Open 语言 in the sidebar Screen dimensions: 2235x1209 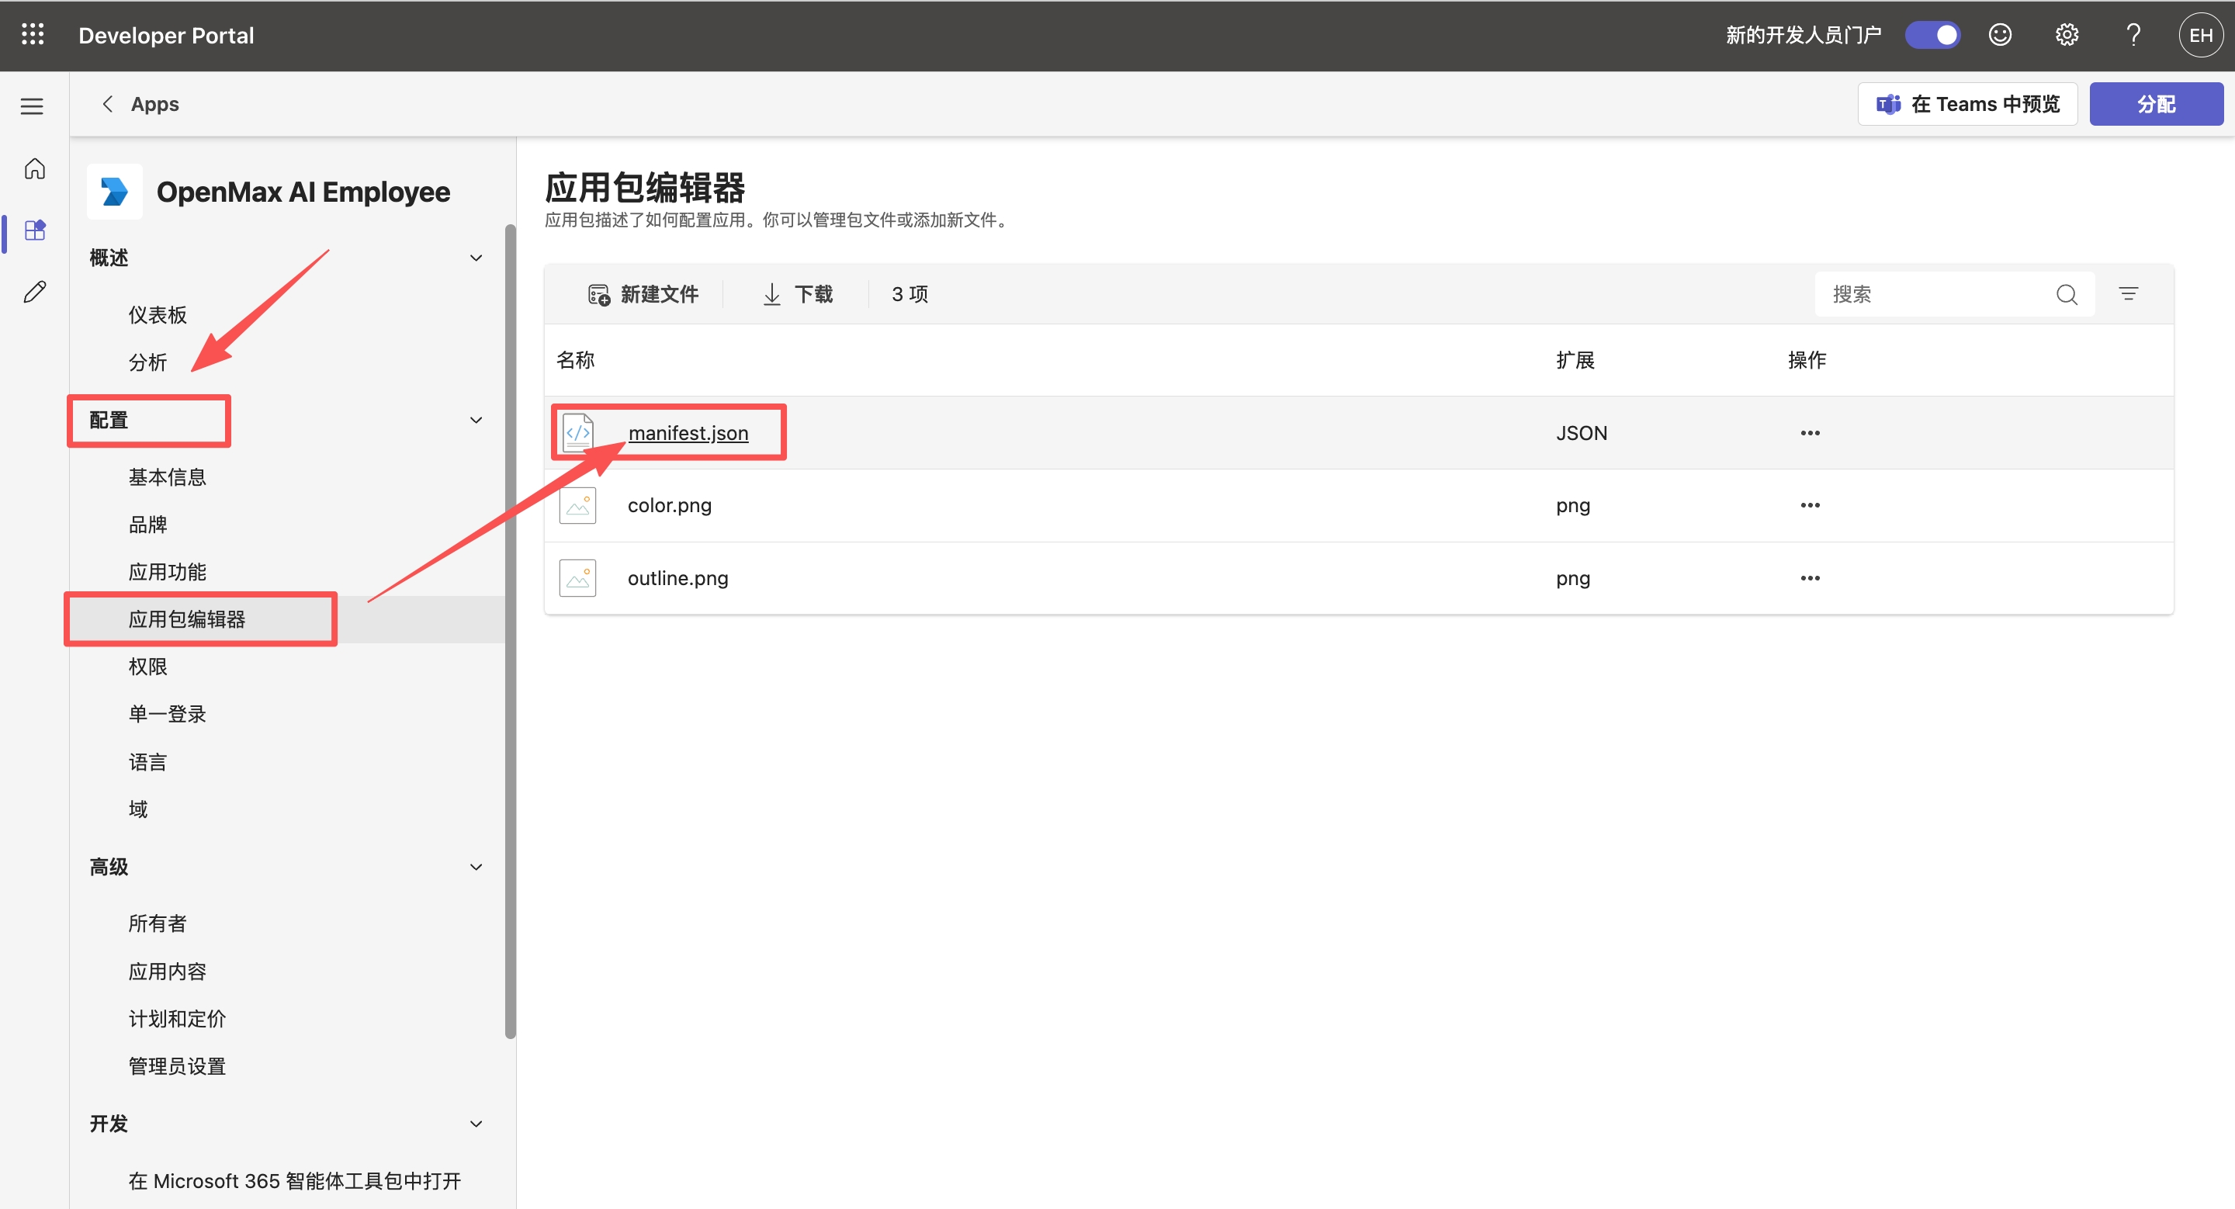[x=147, y=761]
